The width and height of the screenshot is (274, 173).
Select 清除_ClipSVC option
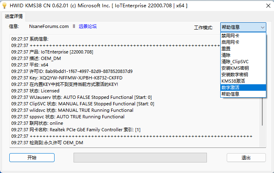243,62
